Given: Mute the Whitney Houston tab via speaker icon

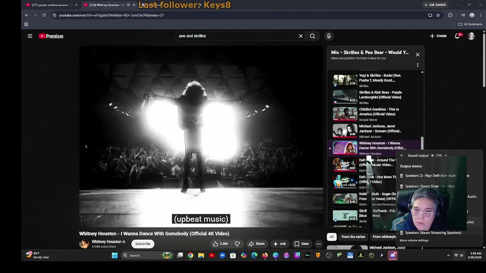Looking at the screenshot, I should (x=128, y=5).
